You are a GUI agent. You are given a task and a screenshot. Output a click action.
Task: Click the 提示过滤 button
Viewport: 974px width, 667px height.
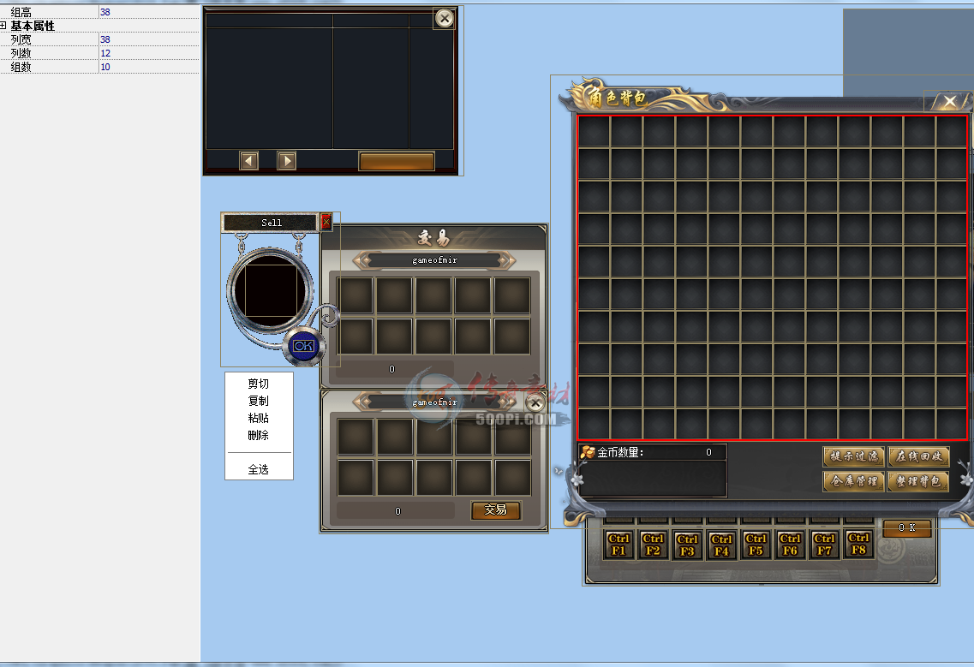click(854, 456)
